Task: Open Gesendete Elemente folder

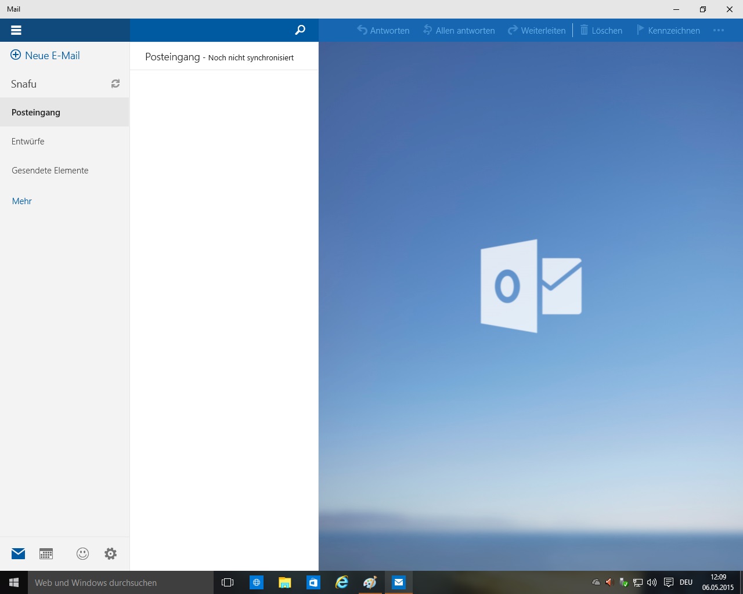Action: (64, 171)
